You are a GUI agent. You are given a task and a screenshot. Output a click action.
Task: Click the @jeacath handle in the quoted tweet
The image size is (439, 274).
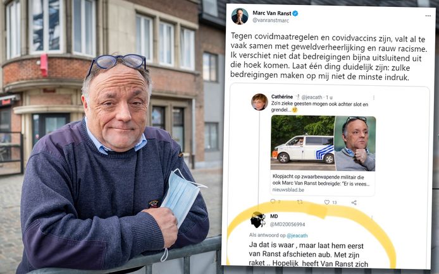pyautogui.click(x=312, y=97)
